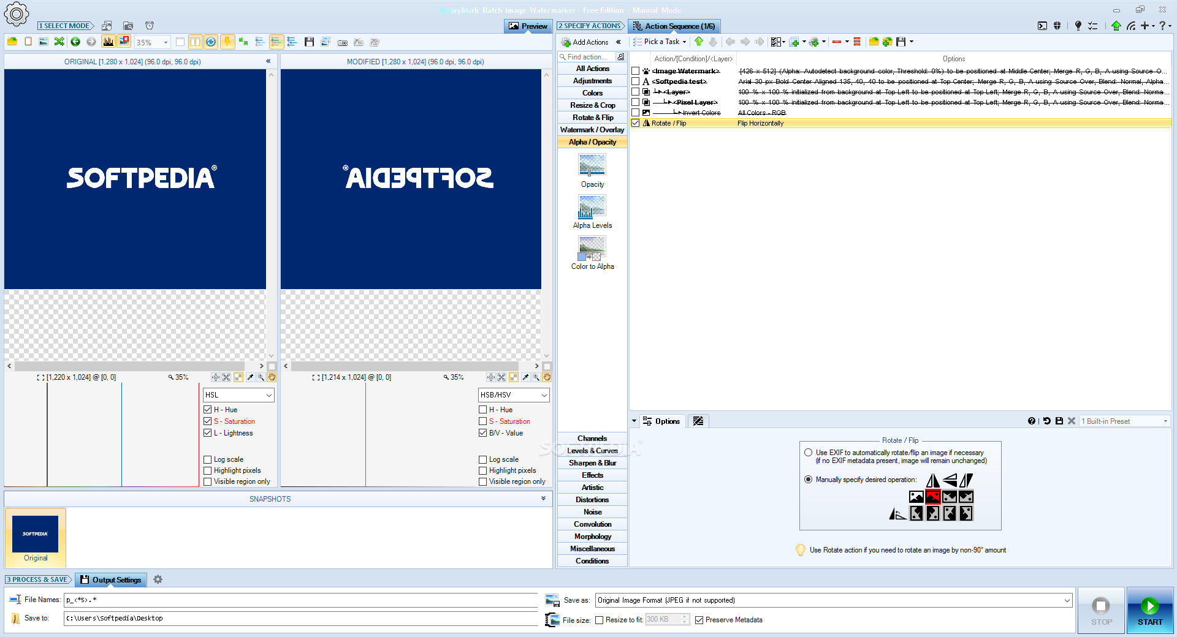Open the HSB/HSV color model dropdown
Screen dimensions: 1177x637
tap(514, 395)
